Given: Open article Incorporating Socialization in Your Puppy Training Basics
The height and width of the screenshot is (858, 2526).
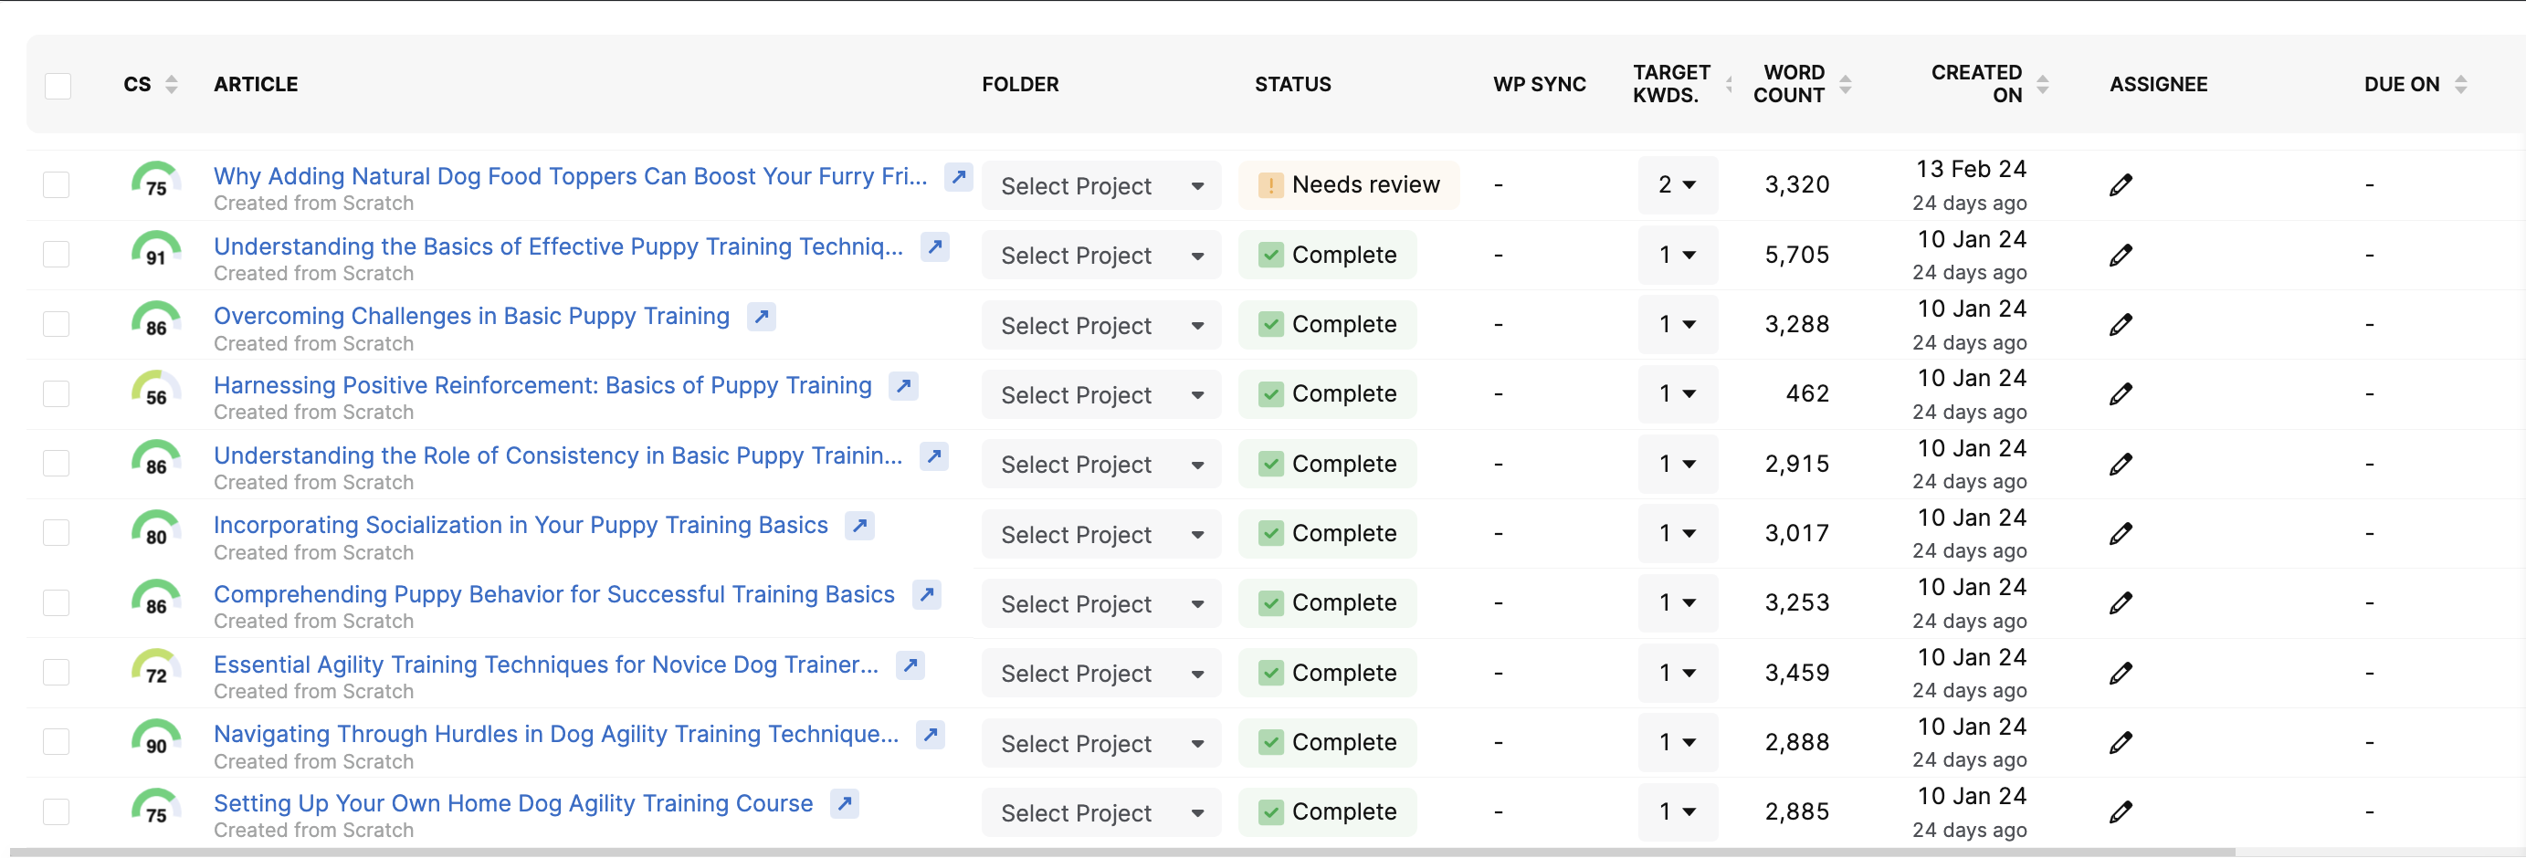Looking at the screenshot, I should 521,525.
